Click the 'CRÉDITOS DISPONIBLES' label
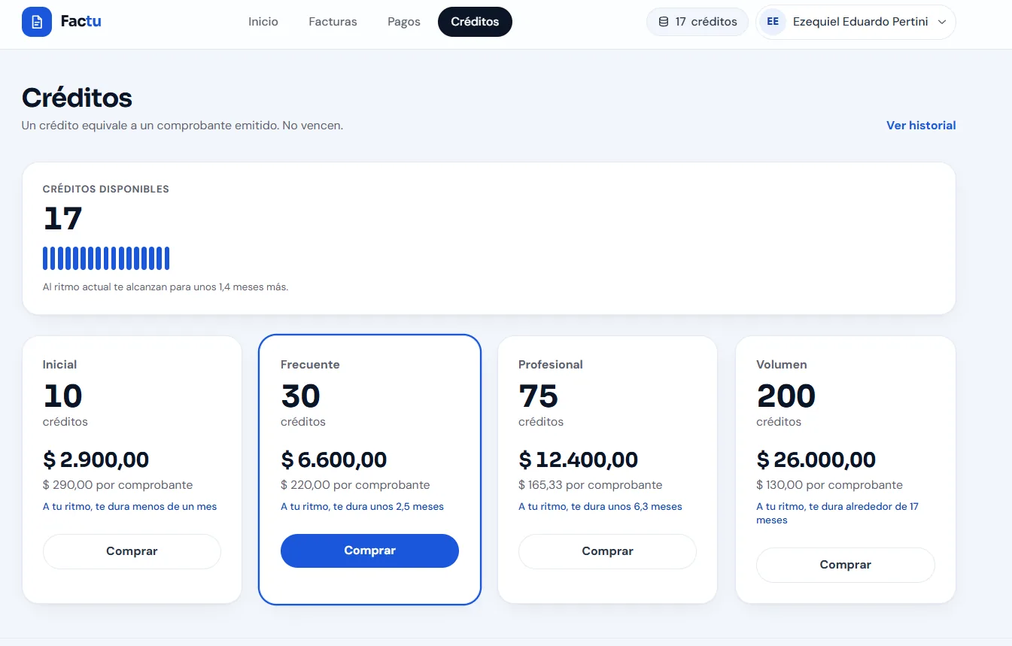1012x646 pixels. point(106,190)
